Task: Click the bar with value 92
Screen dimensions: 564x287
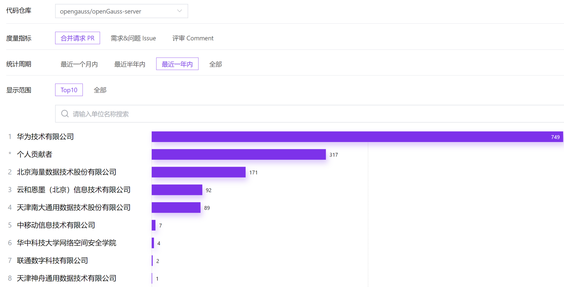Action: click(x=177, y=190)
